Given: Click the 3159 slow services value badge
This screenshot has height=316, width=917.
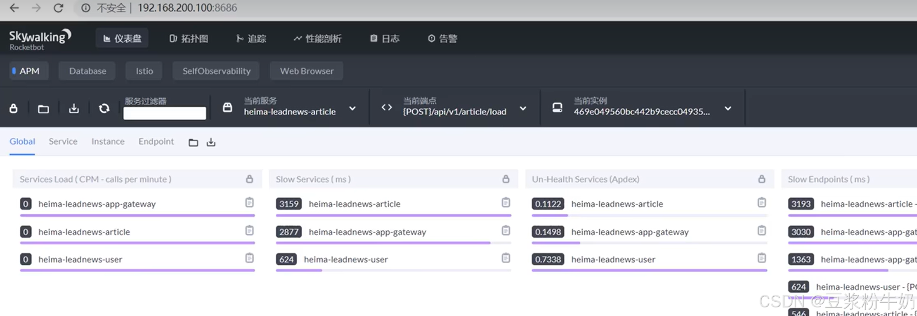Looking at the screenshot, I should click(x=289, y=204).
